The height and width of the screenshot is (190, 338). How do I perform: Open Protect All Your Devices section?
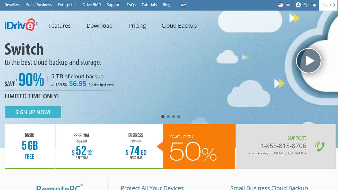click(x=152, y=188)
